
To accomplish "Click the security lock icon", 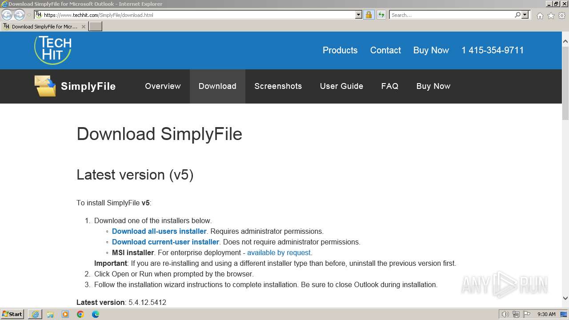I will coord(369,15).
